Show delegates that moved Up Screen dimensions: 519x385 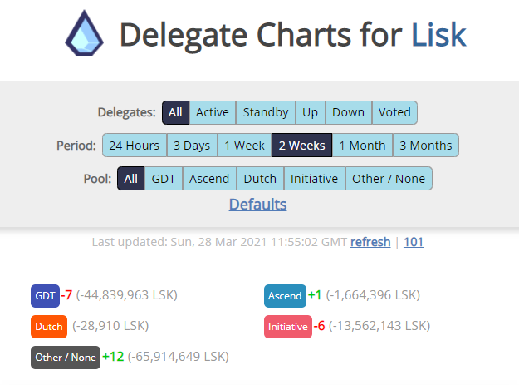pos(310,112)
